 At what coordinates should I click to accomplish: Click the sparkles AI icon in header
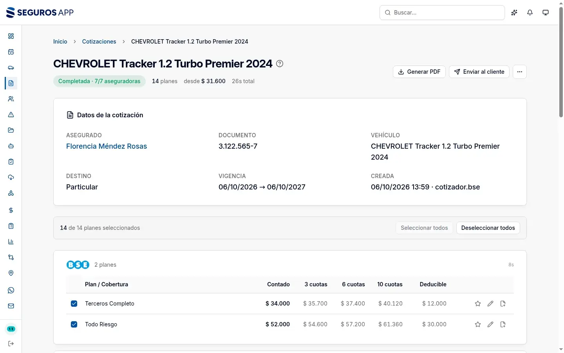coord(514,13)
